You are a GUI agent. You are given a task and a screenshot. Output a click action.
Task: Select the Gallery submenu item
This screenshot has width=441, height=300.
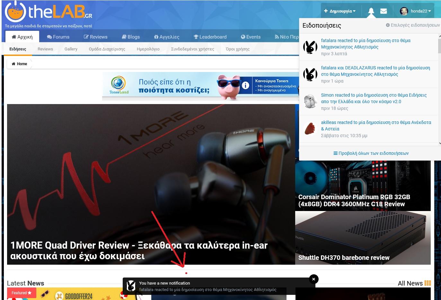point(71,49)
